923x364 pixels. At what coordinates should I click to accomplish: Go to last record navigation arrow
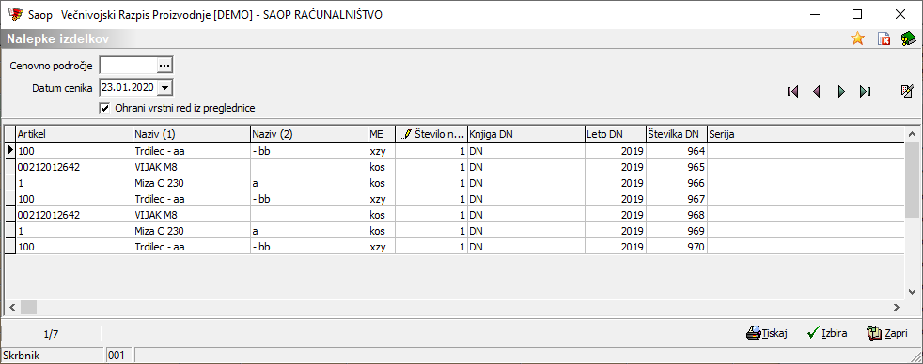pyautogui.click(x=865, y=92)
